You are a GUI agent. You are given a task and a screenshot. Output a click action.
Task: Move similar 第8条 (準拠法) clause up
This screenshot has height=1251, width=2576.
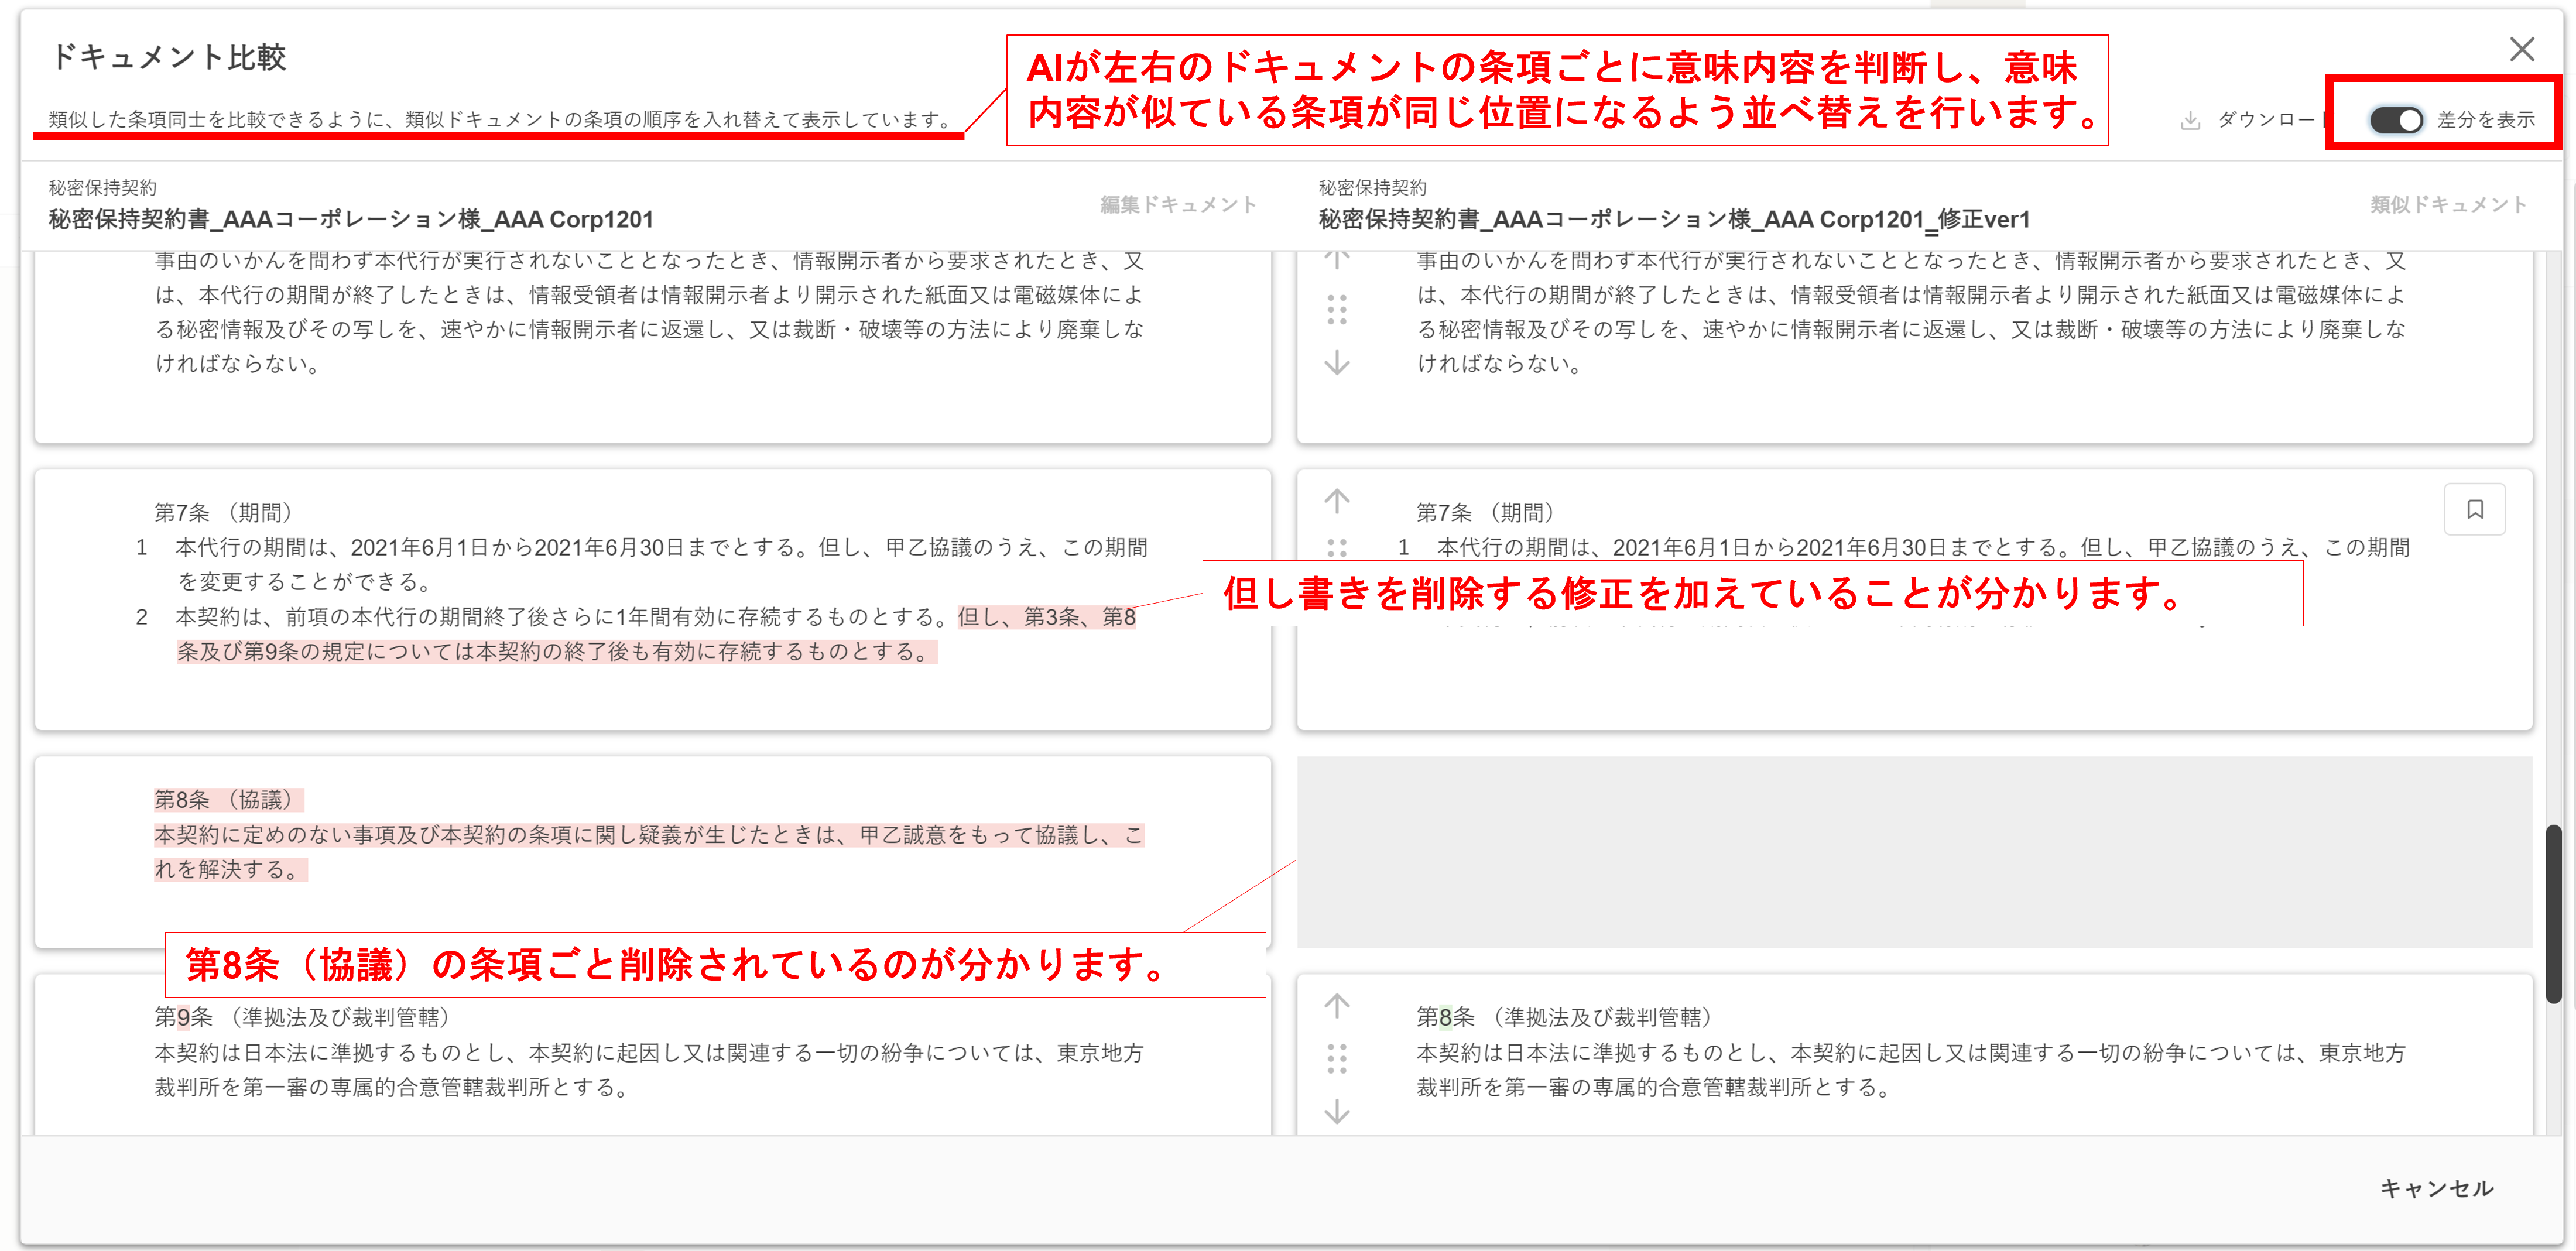coord(1337,1005)
